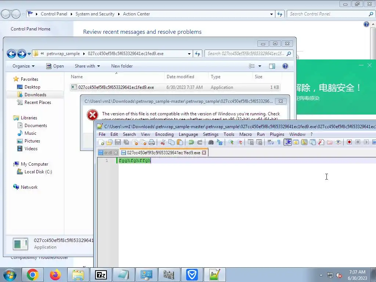376x282 pixels.
Task: Click Zoom In icon in Notepad++ toolbar
Action: click(231, 142)
